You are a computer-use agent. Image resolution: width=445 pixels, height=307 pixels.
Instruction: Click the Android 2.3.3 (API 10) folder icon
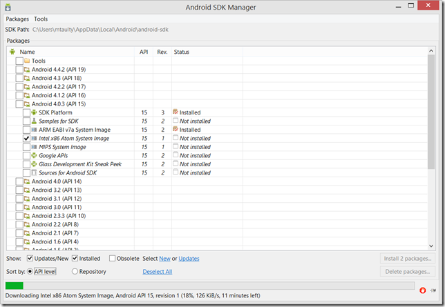point(27,216)
